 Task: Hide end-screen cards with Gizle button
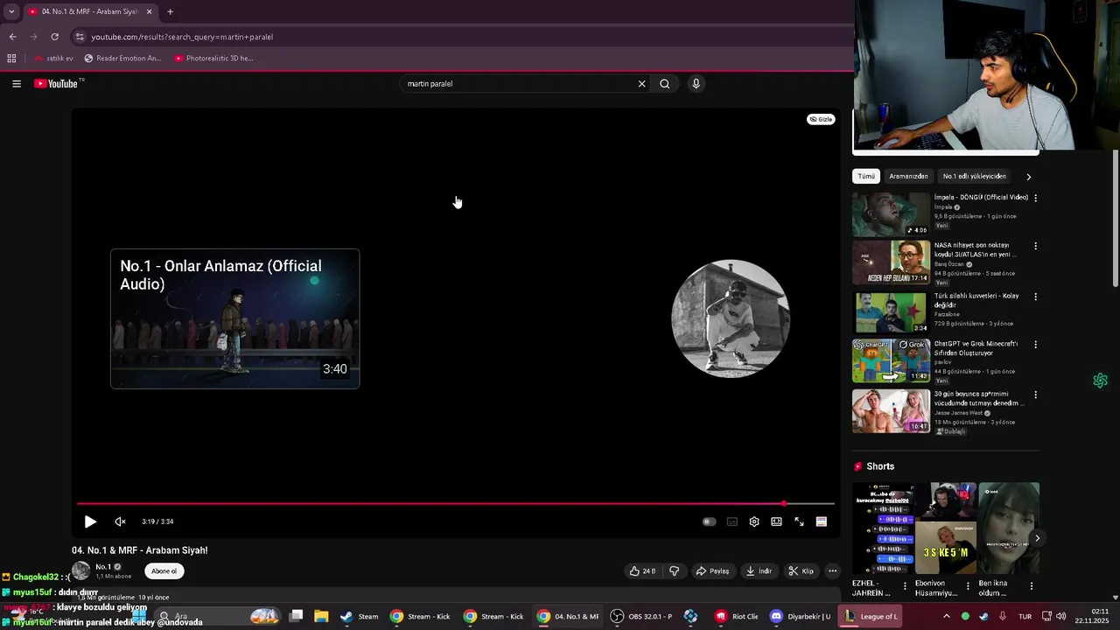click(x=821, y=119)
